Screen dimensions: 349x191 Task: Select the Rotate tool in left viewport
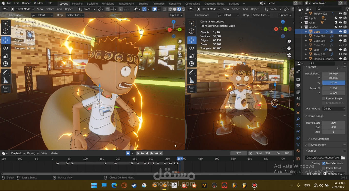click(5, 48)
